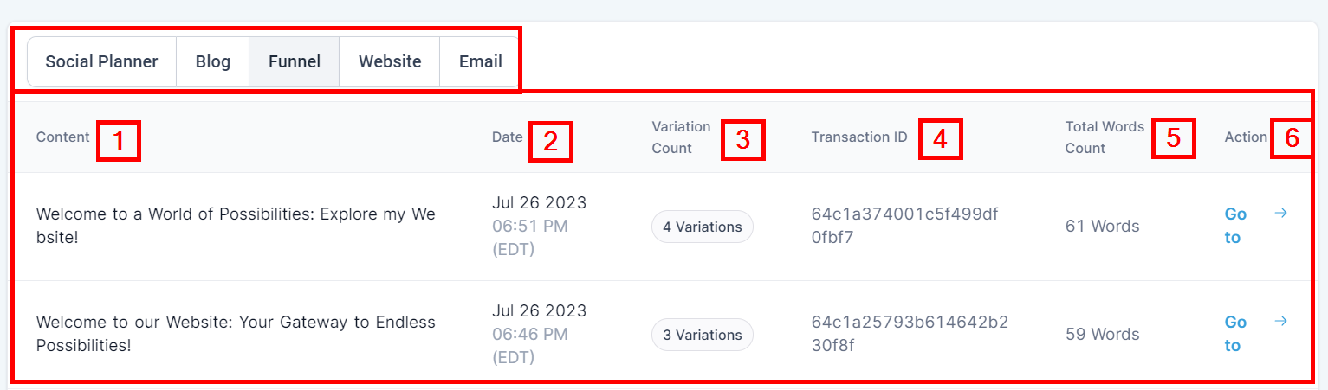Click the Date column header

pos(508,137)
